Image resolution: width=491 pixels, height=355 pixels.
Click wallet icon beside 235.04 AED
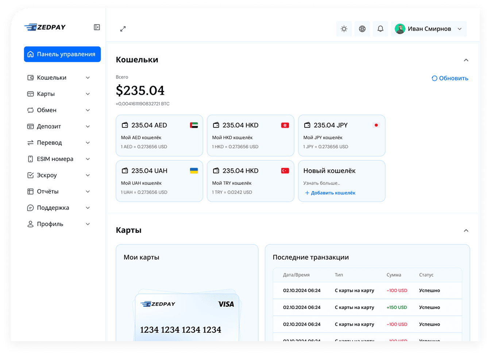point(125,125)
